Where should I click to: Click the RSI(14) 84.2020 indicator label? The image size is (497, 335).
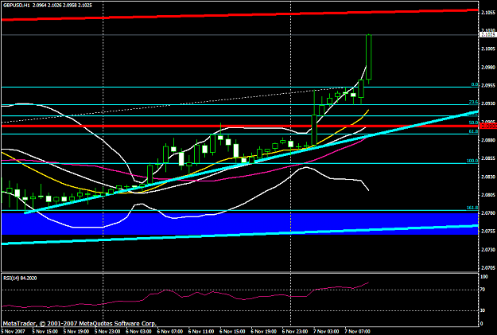20,279
